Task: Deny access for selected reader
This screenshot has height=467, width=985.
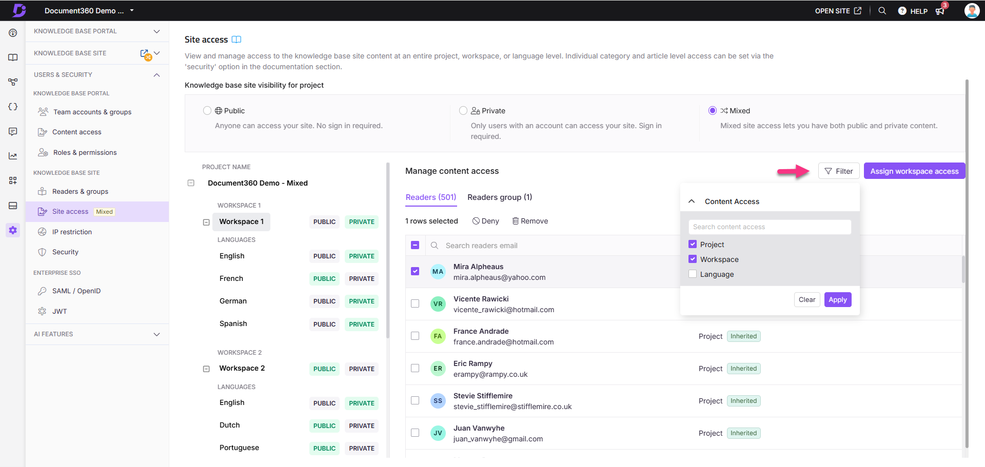Action: tap(485, 221)
